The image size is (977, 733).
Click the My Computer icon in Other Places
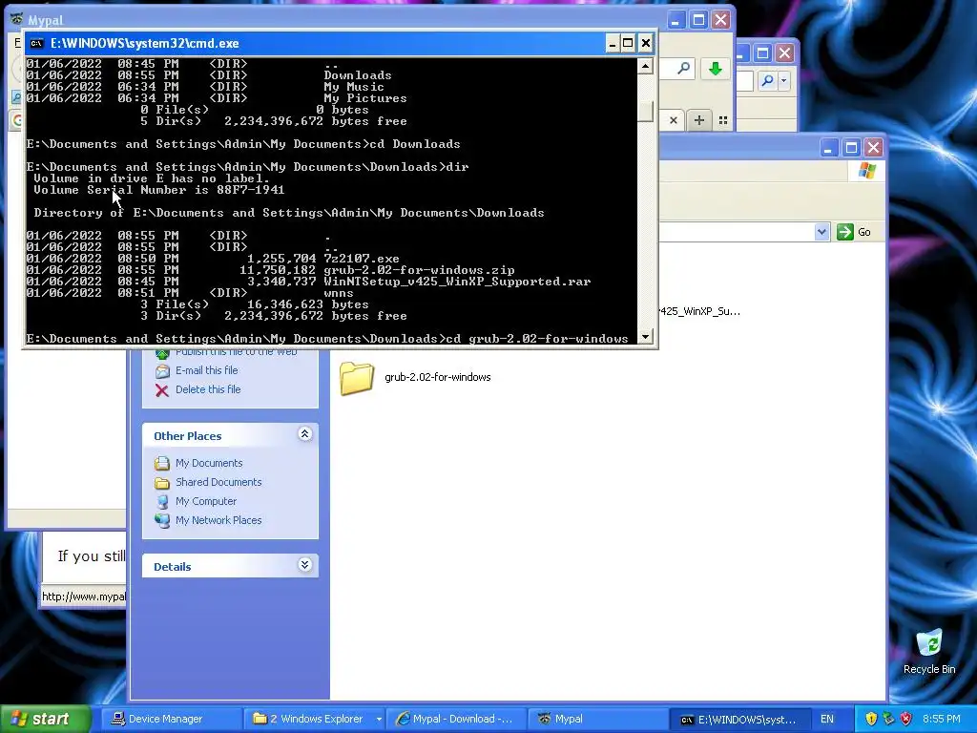tap(162, 502)
